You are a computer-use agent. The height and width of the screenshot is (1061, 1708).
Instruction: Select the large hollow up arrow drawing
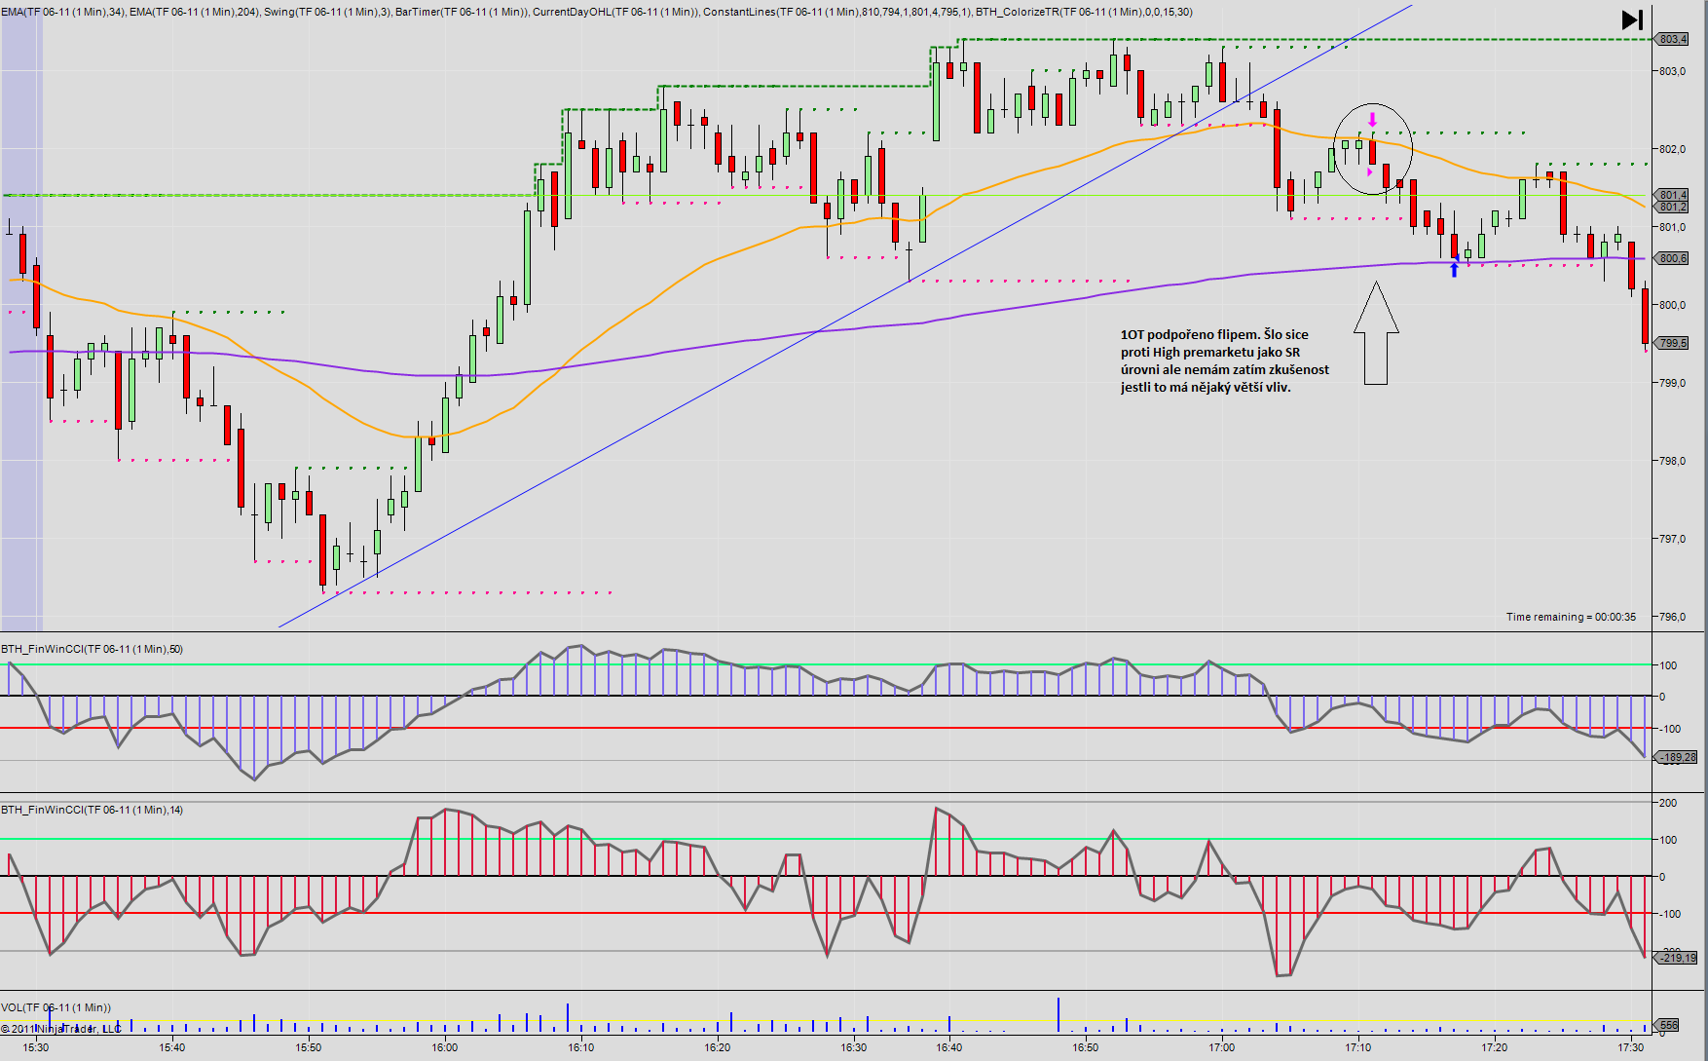click(x=1376, y=333)
